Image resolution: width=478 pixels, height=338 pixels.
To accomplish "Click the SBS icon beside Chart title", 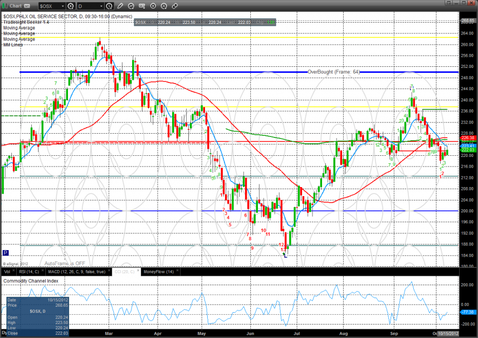I will pos(27,6).
